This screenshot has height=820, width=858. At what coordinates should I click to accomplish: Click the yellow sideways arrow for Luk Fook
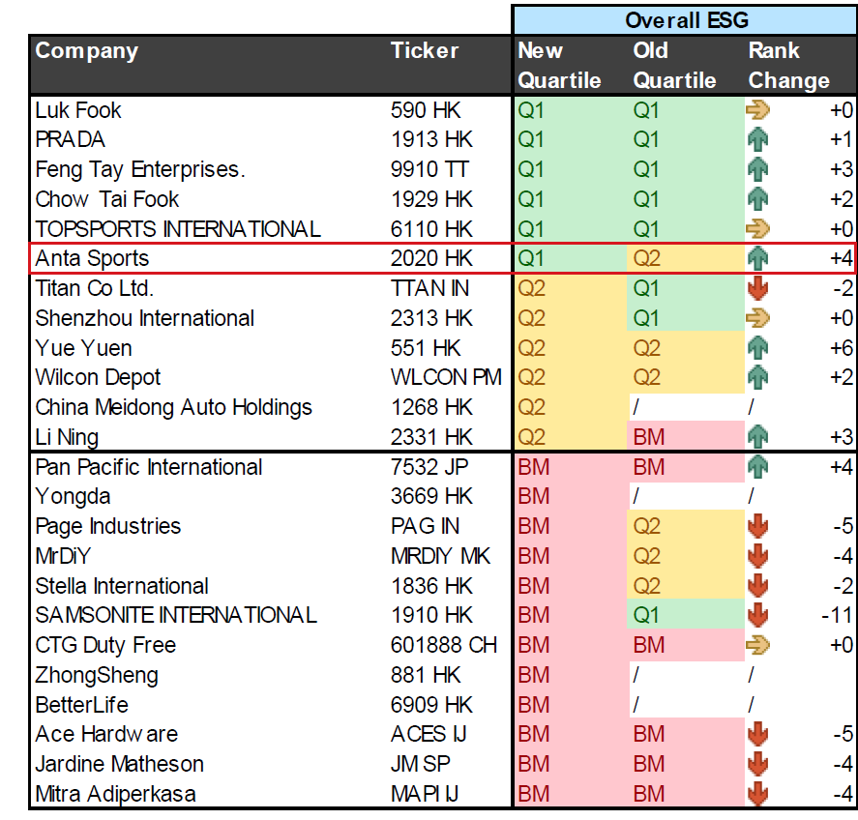click(757, 110)
